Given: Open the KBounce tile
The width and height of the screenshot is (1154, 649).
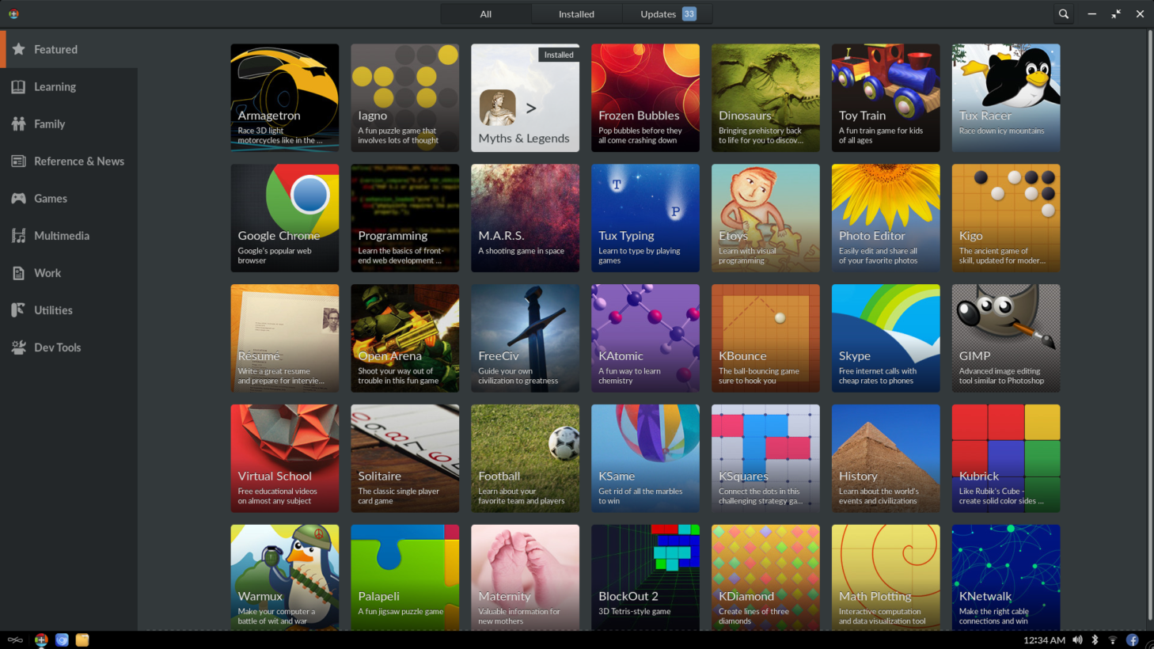Looking at the screenshot, I should 766,339.
